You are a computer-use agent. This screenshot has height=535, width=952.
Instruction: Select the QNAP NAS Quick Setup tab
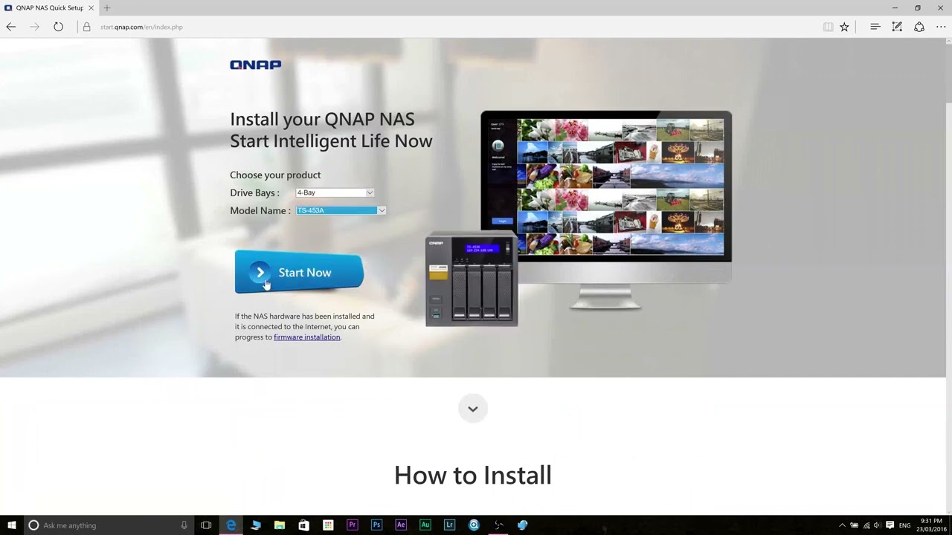click(49, 7)
